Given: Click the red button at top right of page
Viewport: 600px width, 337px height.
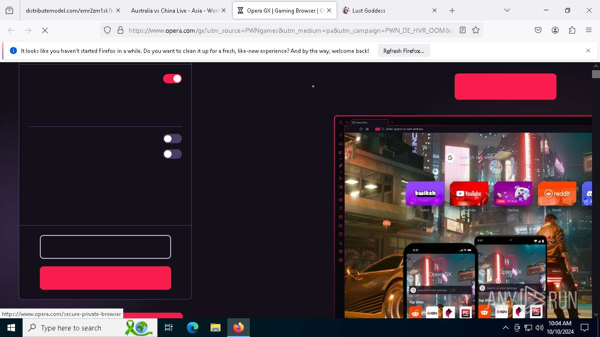Looking at the screenshot, I should coord(505,87).
